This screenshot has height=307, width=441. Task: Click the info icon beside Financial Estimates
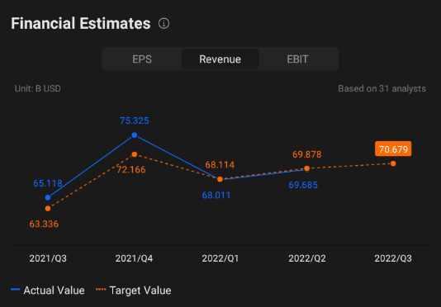(164, 24)
